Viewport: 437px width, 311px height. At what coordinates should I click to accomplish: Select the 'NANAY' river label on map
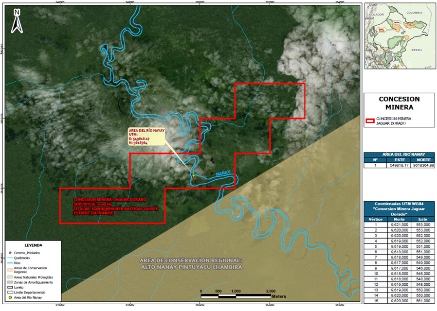(x=223, y=173)
